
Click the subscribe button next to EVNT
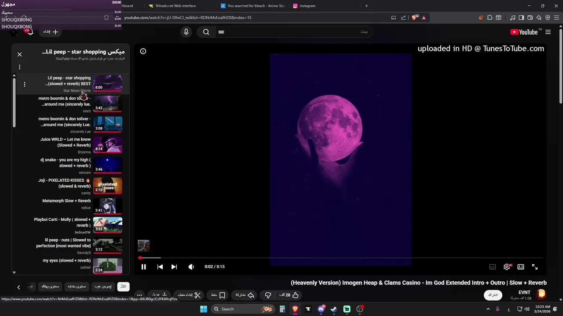pyautogui.click(x=494, y=295)
